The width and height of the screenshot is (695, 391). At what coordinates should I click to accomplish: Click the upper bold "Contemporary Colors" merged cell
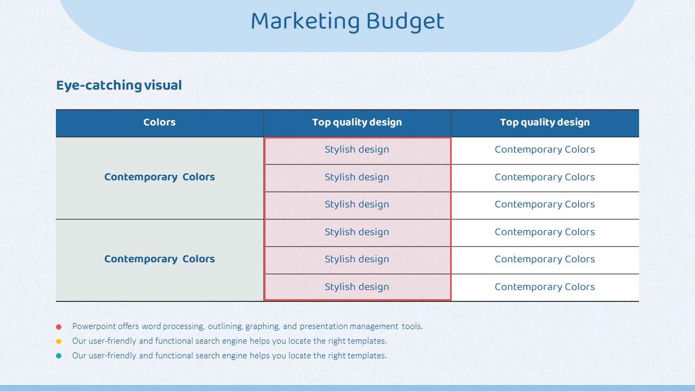160,178
